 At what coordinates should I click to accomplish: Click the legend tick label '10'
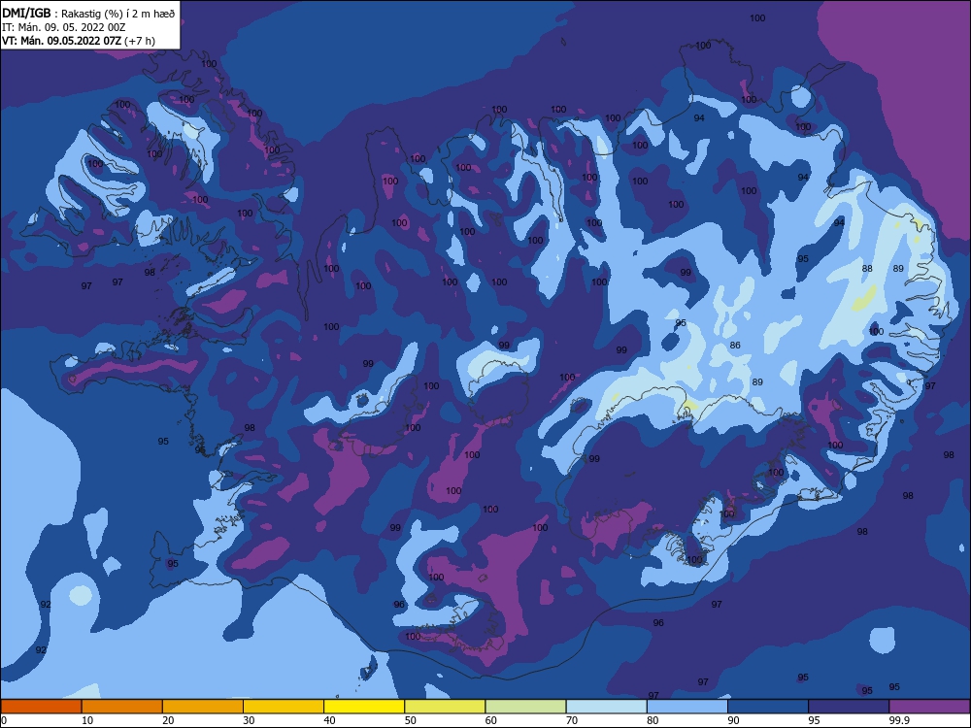pos(87,720)
